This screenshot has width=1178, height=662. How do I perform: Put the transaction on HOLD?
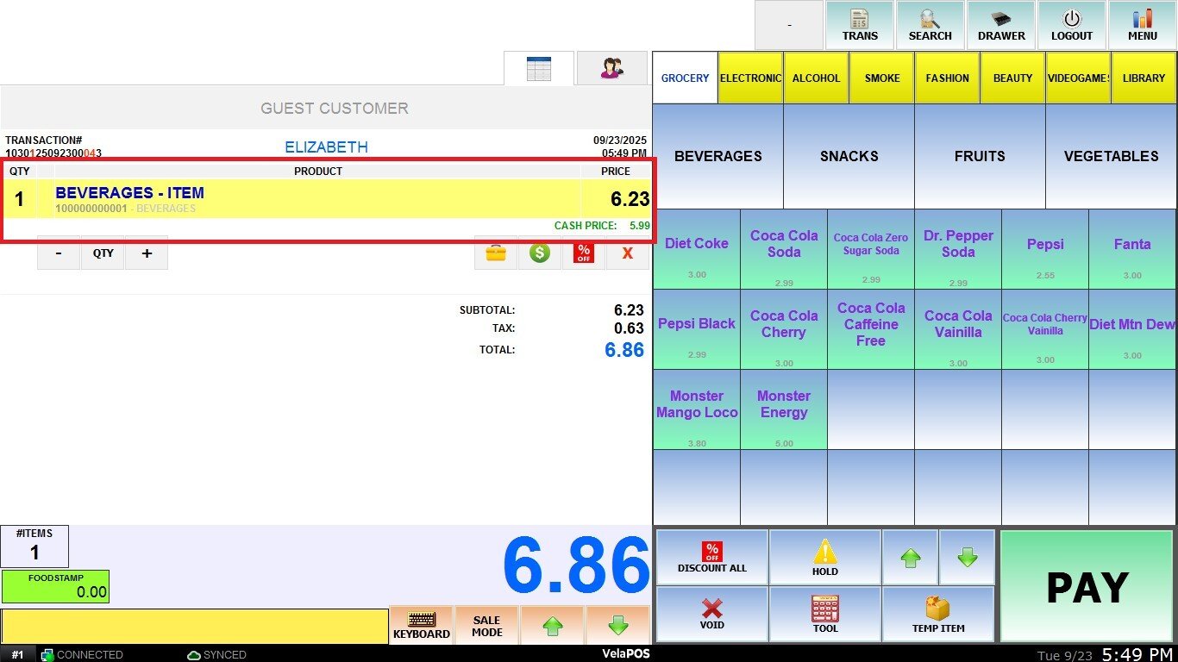[x=824, y=558]
